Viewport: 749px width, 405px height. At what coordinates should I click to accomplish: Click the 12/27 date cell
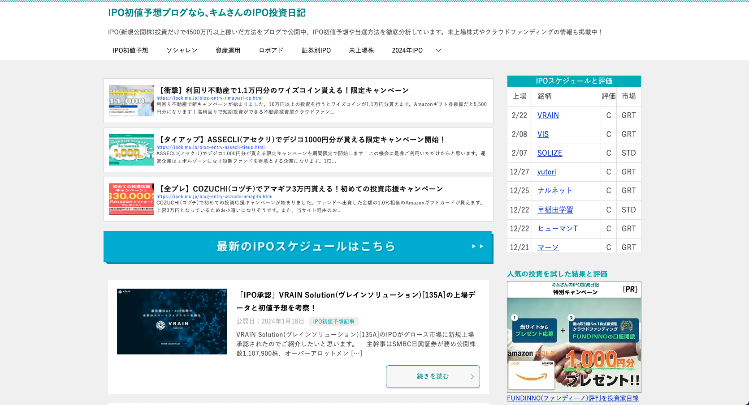[x=520, y=172]
